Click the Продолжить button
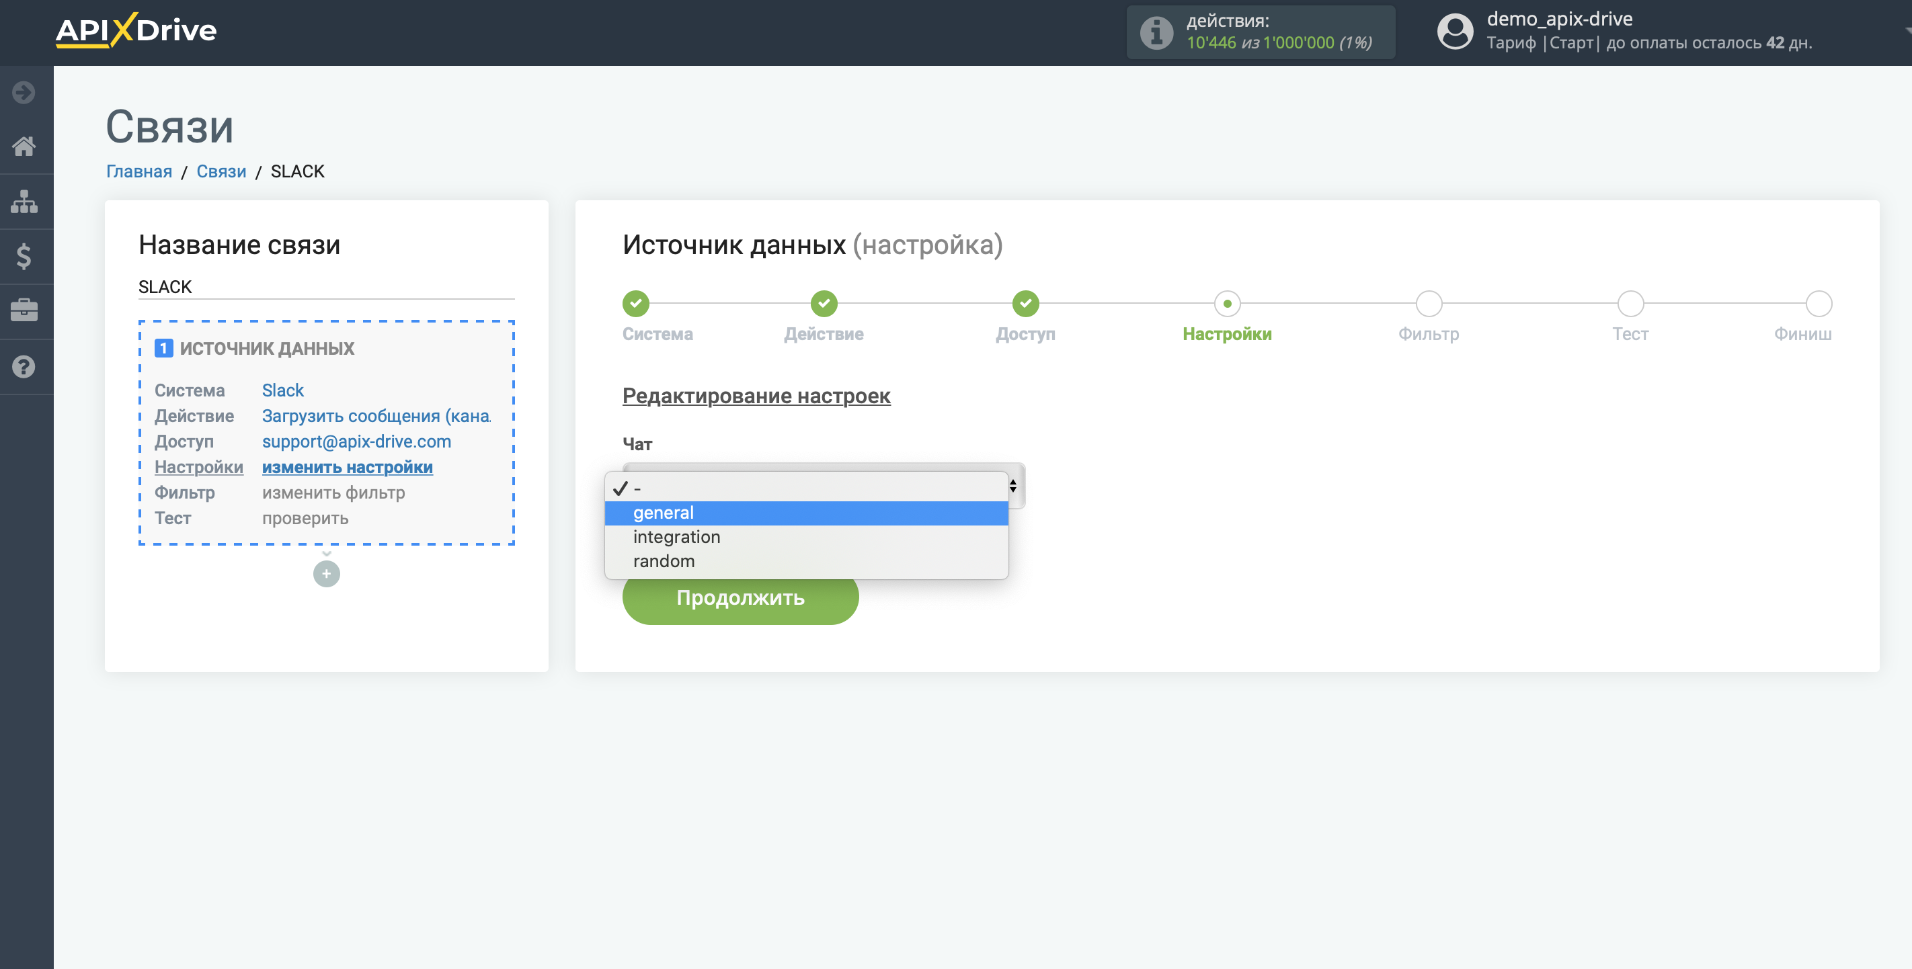This screenshot has width=1912, height=969. tap(740, 597)
